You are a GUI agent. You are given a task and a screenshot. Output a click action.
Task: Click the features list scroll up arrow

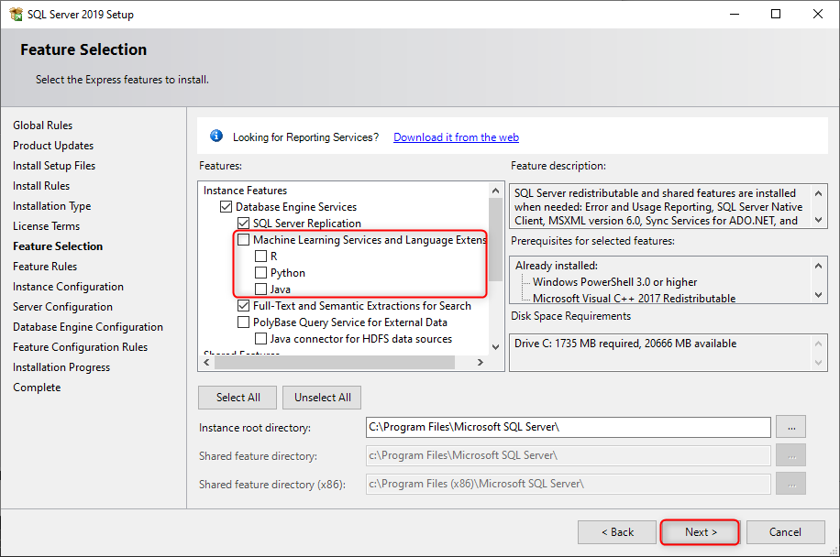click(495, 191)
